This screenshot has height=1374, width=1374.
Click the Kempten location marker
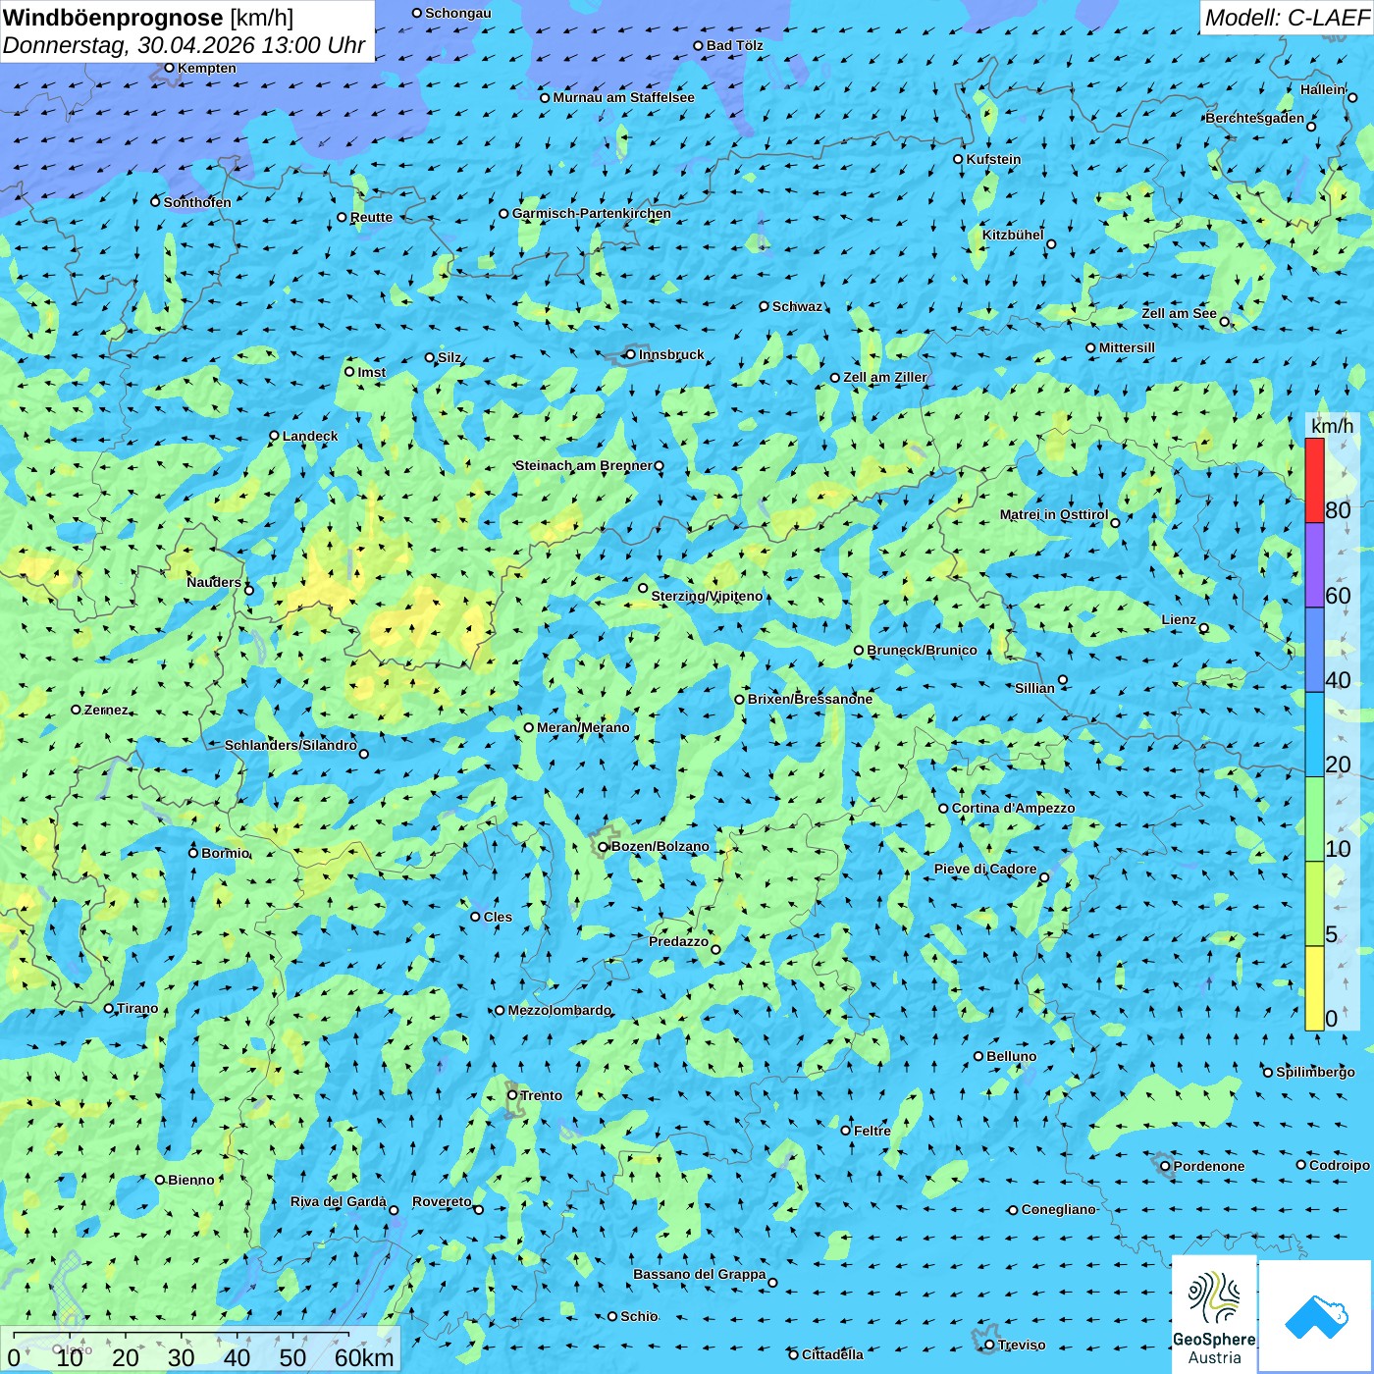coord(169,68)
